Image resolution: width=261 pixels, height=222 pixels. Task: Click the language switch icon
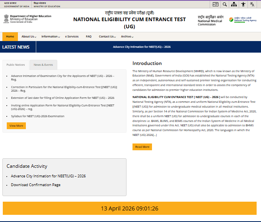[x=252, y=4]
